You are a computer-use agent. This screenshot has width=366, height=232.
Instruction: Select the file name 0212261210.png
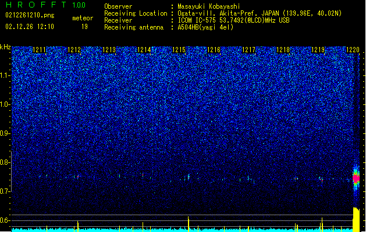coord(30,16)
